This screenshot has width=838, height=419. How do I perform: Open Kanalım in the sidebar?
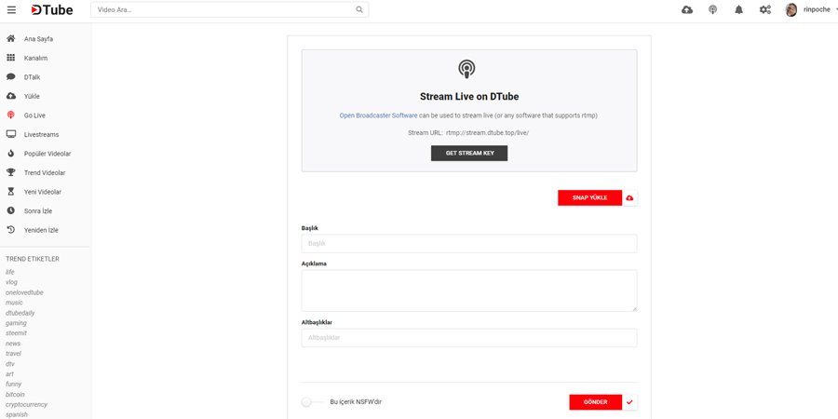pos(35,59)
